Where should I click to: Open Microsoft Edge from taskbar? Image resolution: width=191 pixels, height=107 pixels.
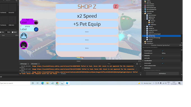pyautogui.click(x=42, y=83)
